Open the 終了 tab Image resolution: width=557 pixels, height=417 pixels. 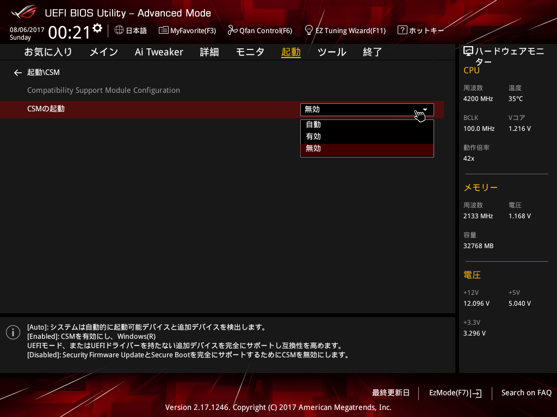(372, 52)
